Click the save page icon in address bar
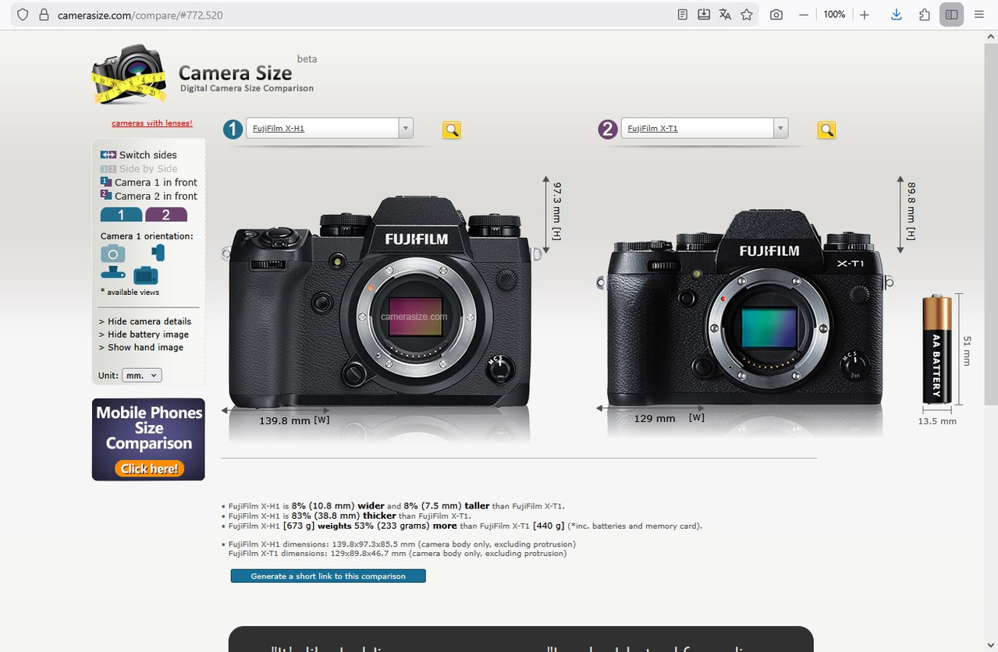This screenshot has height=652, width=998. tap(704, 15)
